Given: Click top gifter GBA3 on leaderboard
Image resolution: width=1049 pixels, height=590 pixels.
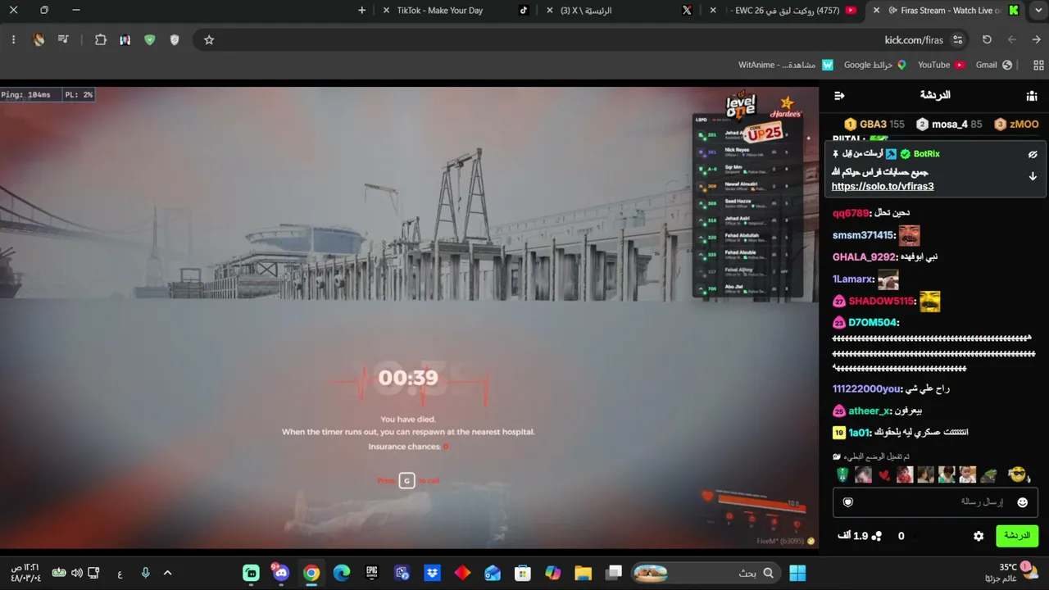Looking at the screenshot, I should 874,125.
